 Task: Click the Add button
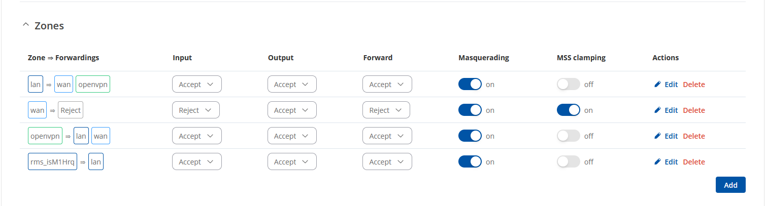730,185
